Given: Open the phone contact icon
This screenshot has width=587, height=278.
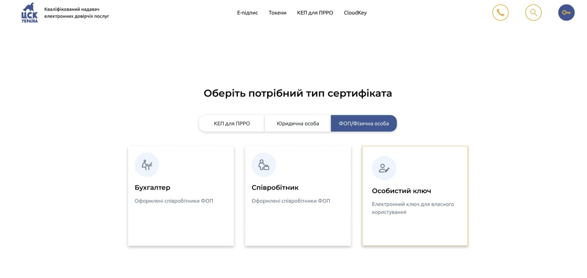Looking at the screenshot, I should 500,13.
